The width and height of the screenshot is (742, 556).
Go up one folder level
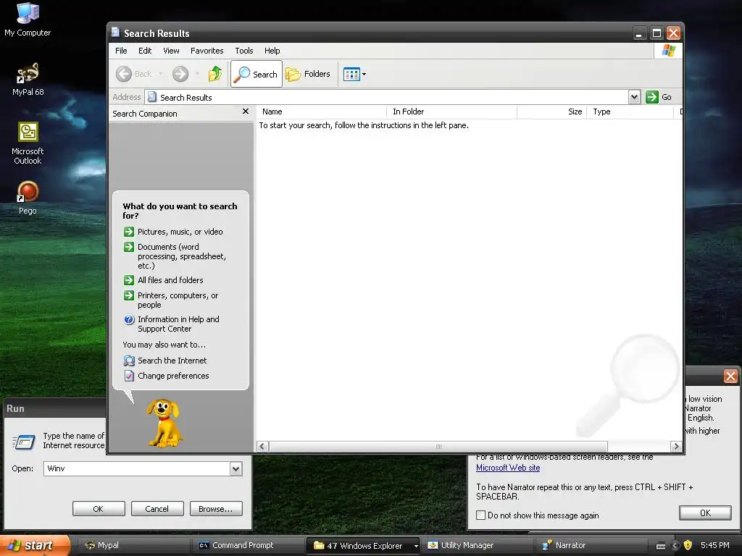[215, 74]
